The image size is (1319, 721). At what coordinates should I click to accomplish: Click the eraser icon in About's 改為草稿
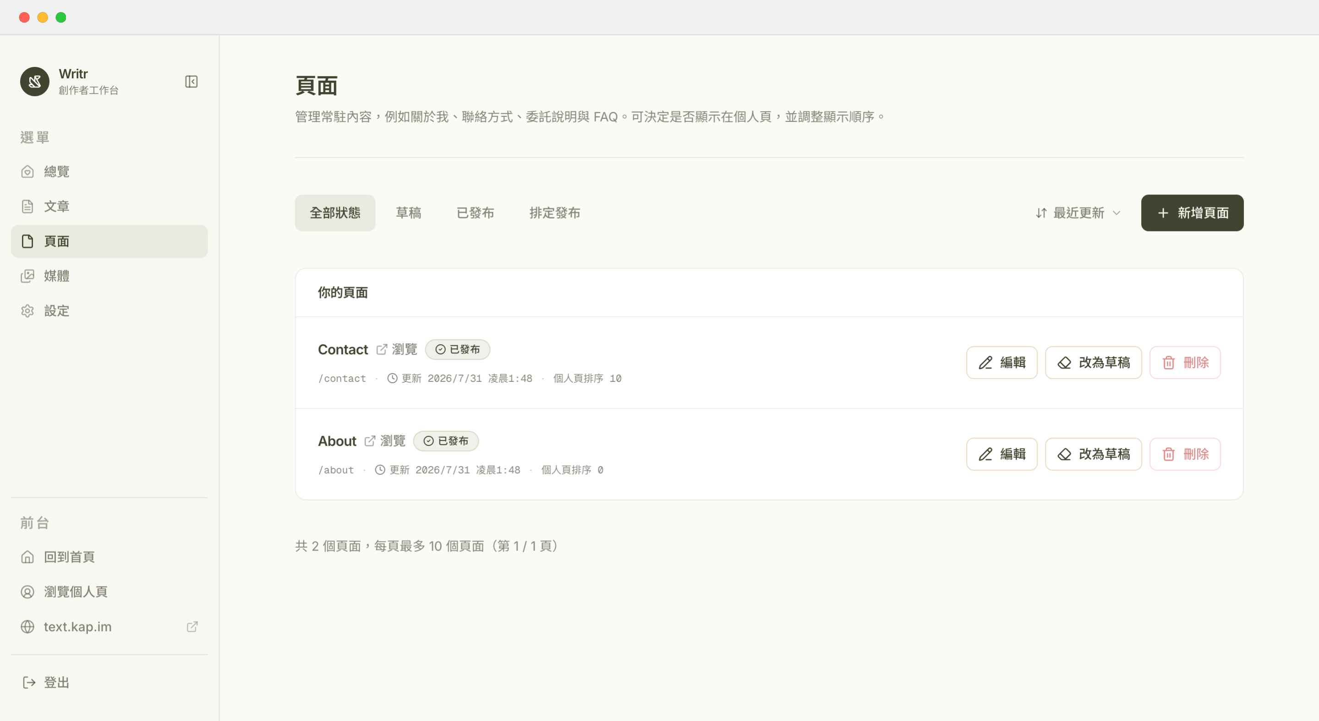pos(1064,454)
